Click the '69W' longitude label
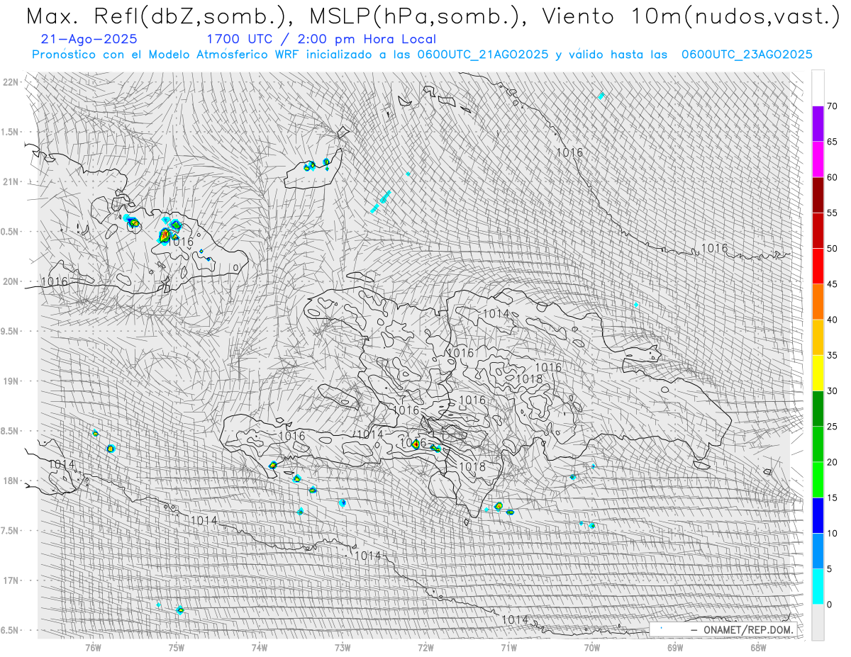851x657 pixels. [x=675, y=647]
